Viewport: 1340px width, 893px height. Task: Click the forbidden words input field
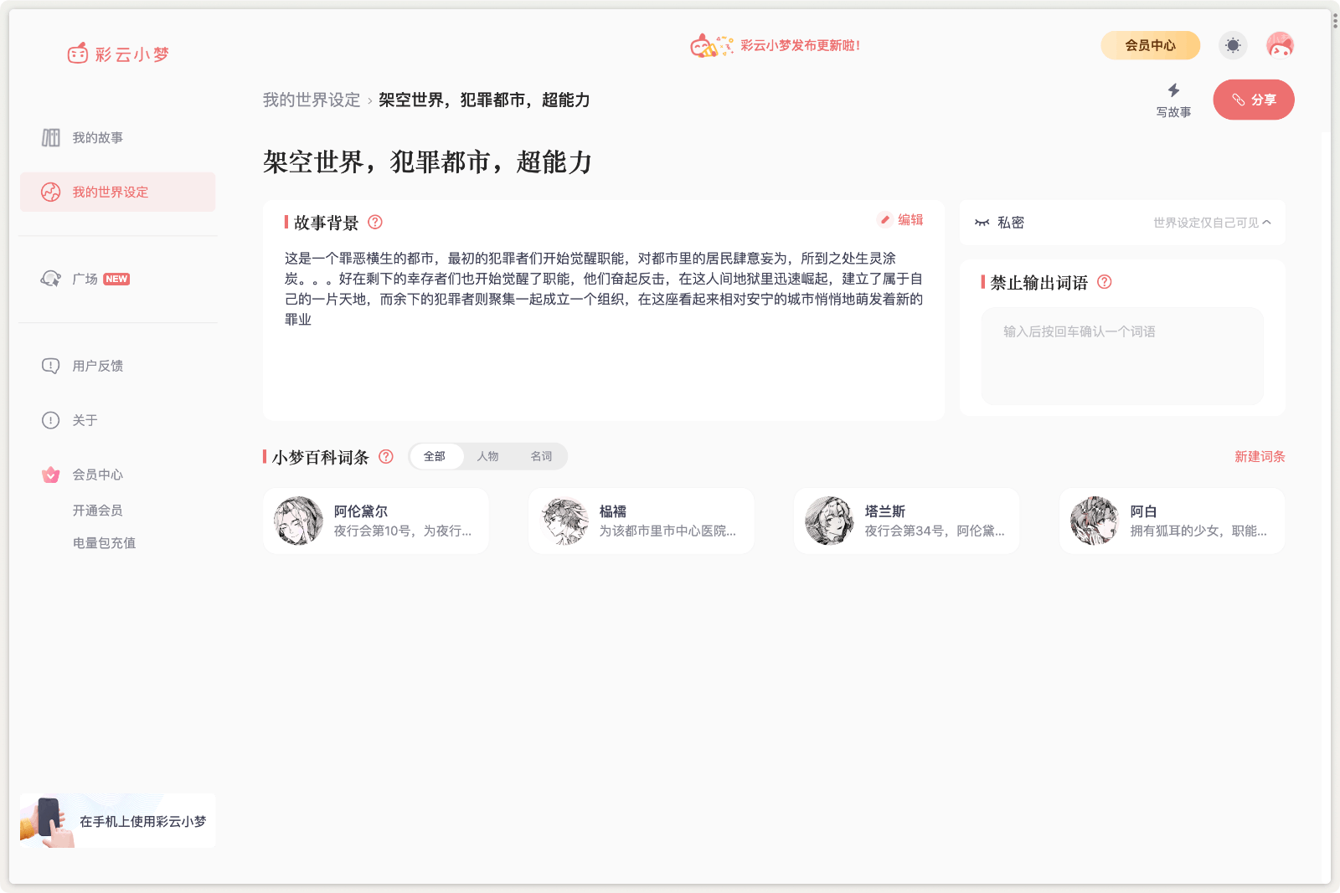(1122, 356)
